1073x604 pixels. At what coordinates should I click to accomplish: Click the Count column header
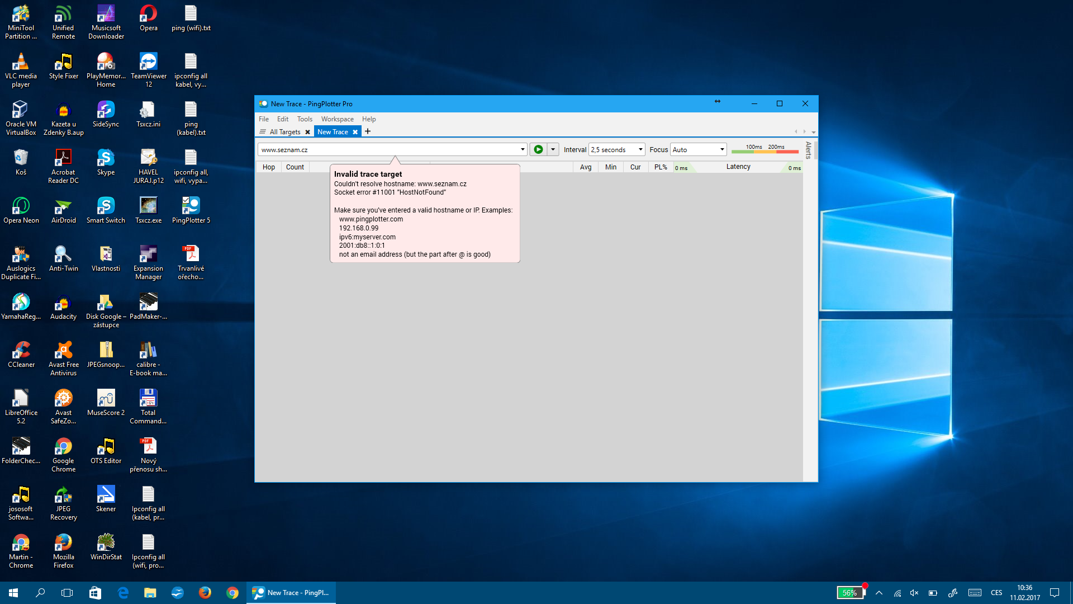coord(295,167)
